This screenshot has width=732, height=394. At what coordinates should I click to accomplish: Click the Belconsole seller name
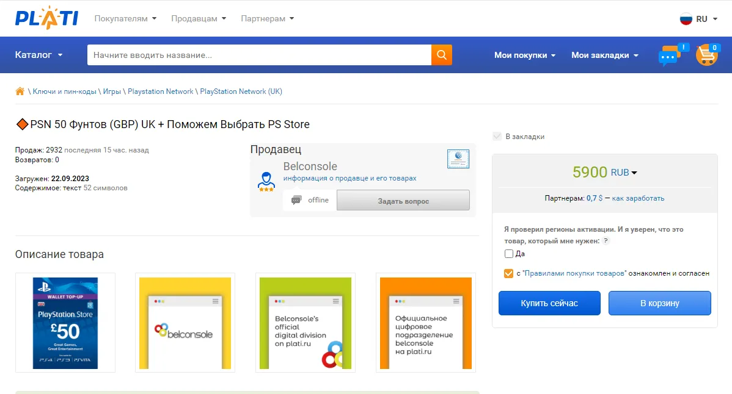(310, 167)
